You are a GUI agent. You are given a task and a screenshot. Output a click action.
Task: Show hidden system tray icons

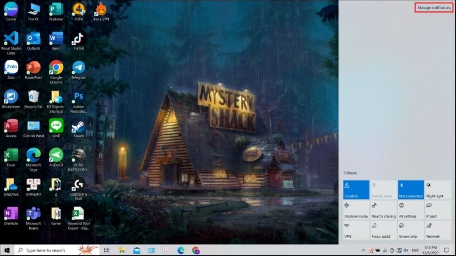363,250
